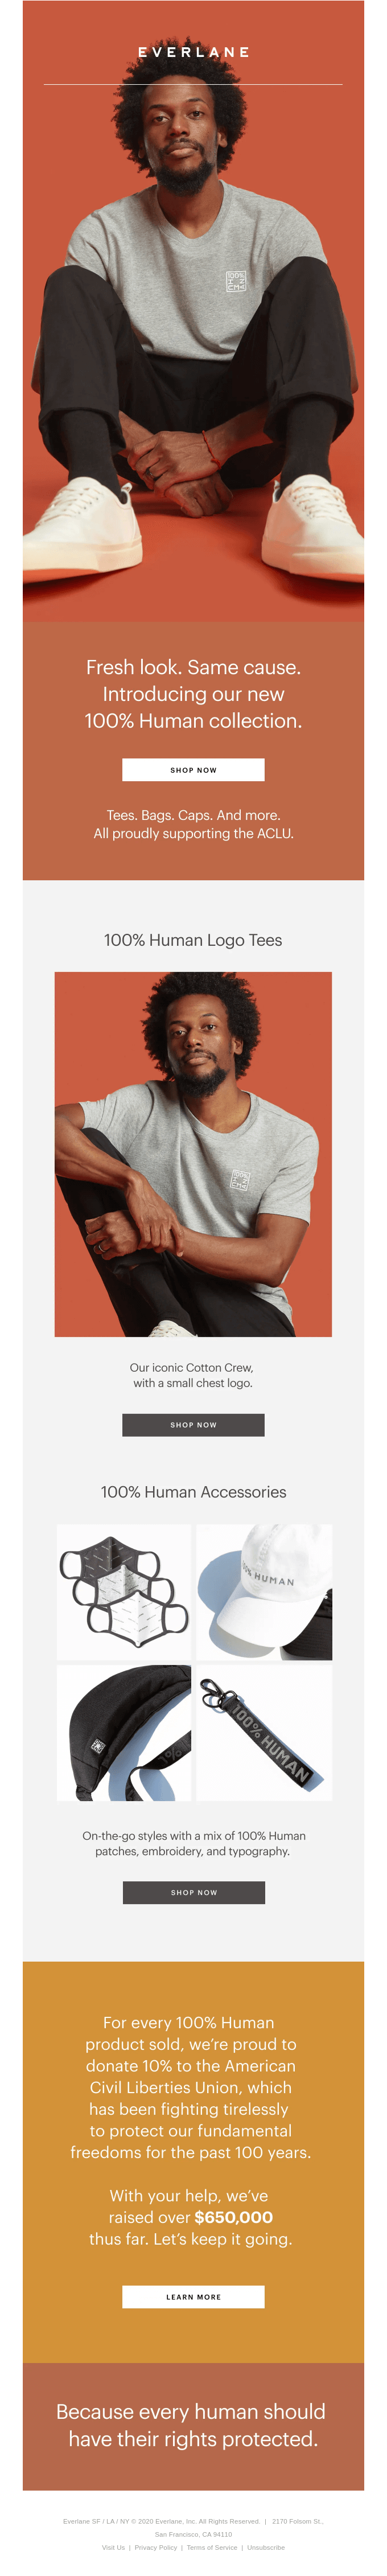Viewport: 387px width, 2576px height.
Task: Click SHOP NOW below Cotton Crew description
Action: tap(193, 1424)
